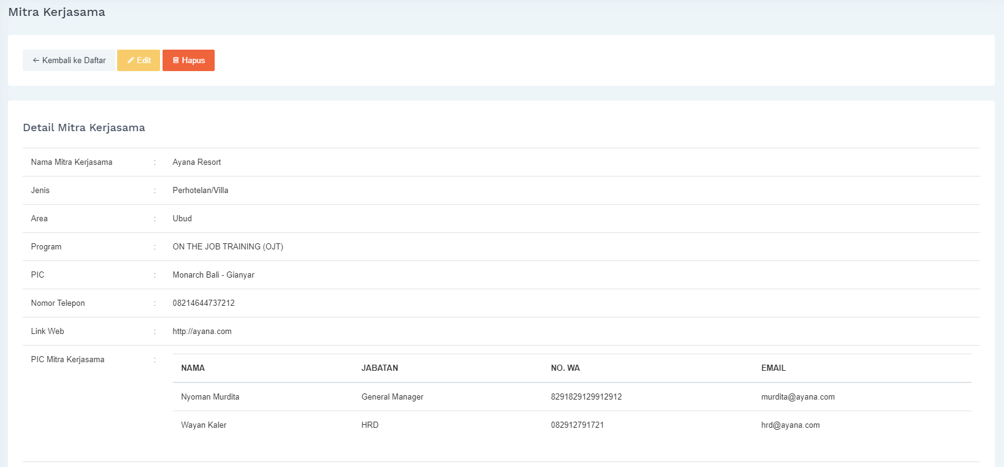Select the murdita@ayana.com email address
1004x467 pixels.
point(797,397)
